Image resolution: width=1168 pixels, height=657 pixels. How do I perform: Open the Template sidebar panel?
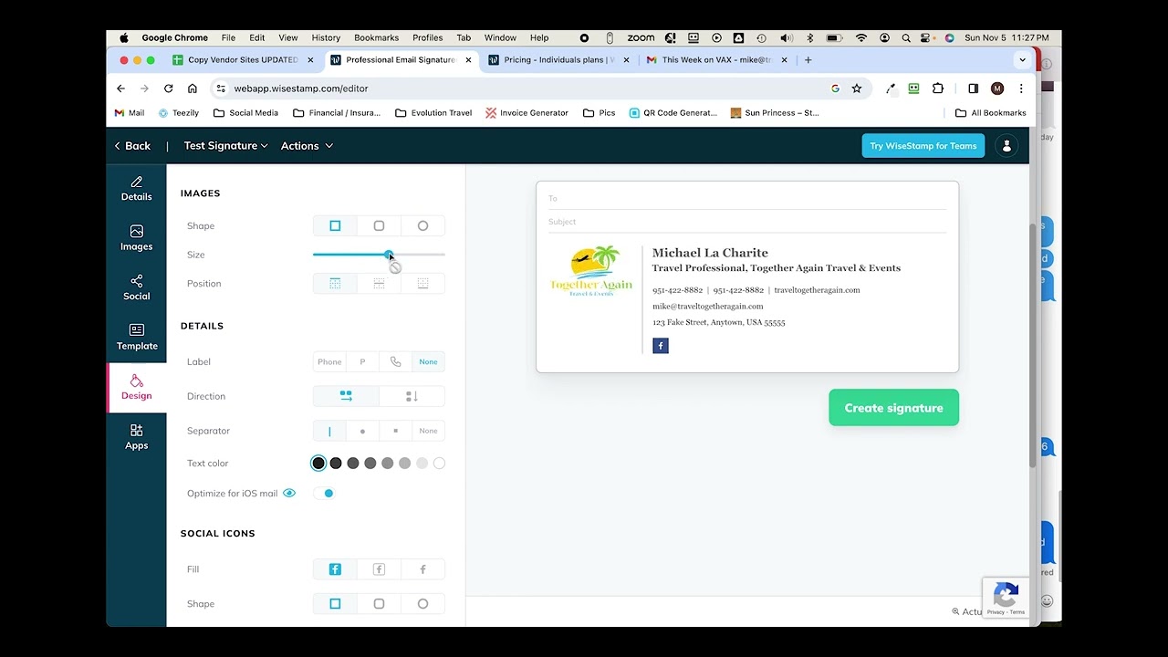point(136,338)
